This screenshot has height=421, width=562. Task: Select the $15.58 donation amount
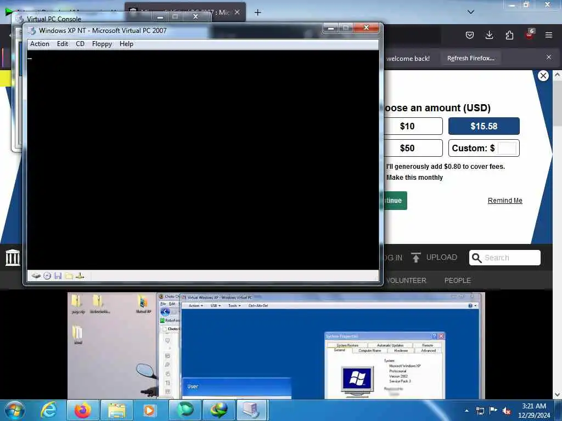pos(484,126)
